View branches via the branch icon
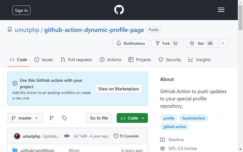 coord(52,118)
